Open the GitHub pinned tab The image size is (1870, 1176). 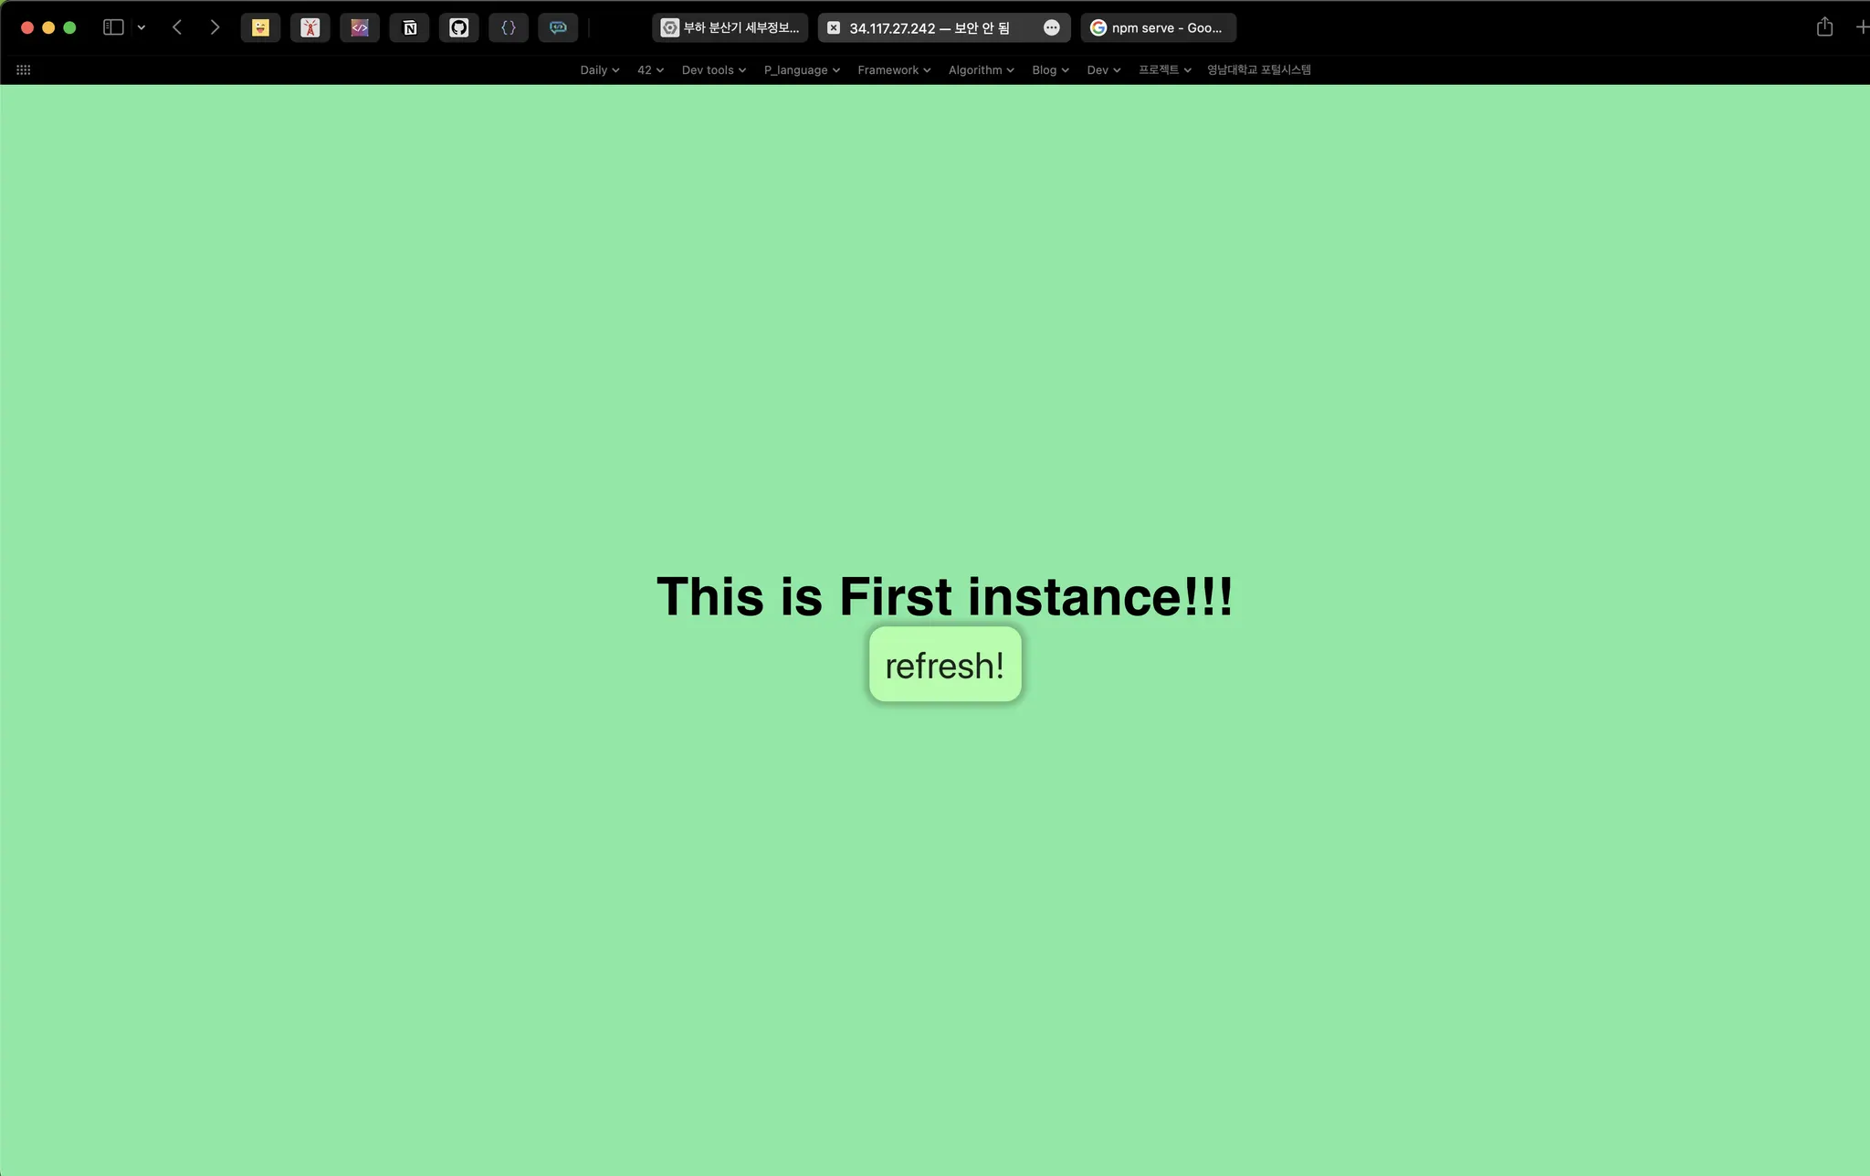[x=458, y=27]
